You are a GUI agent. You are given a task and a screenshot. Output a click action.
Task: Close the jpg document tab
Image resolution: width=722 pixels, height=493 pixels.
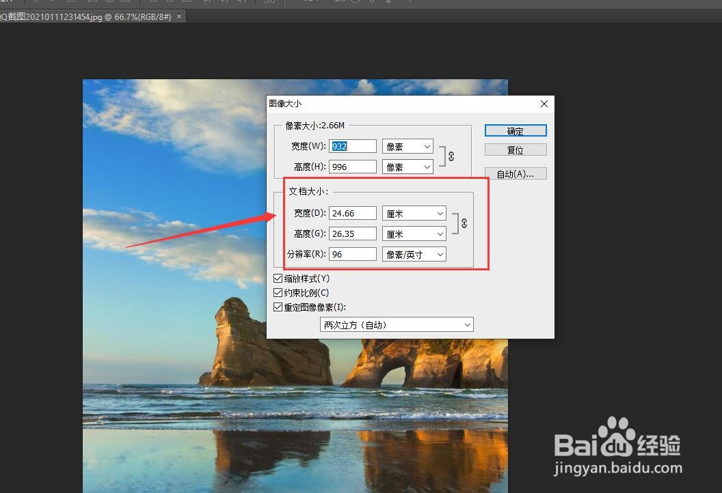point(179,16)
